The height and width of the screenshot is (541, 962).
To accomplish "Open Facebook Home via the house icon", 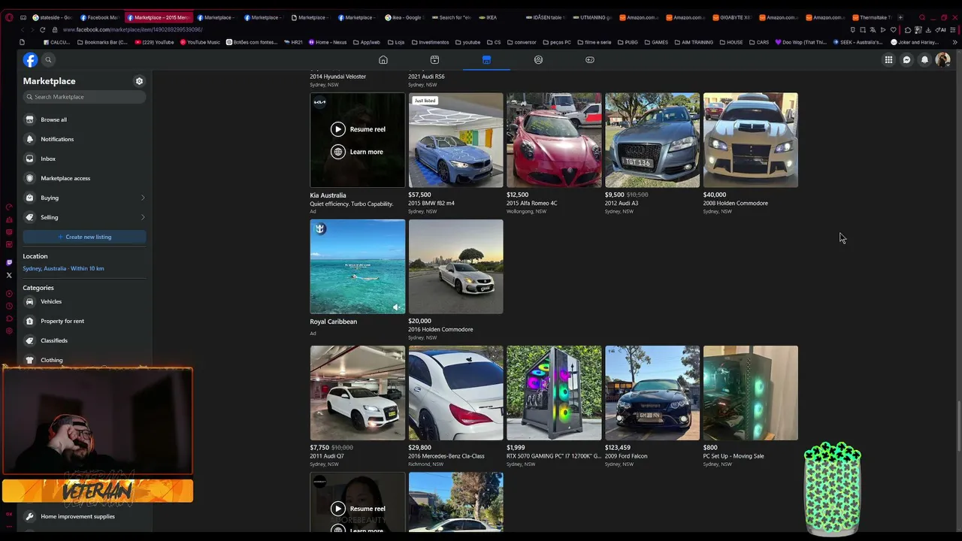I will pos(383,59).
